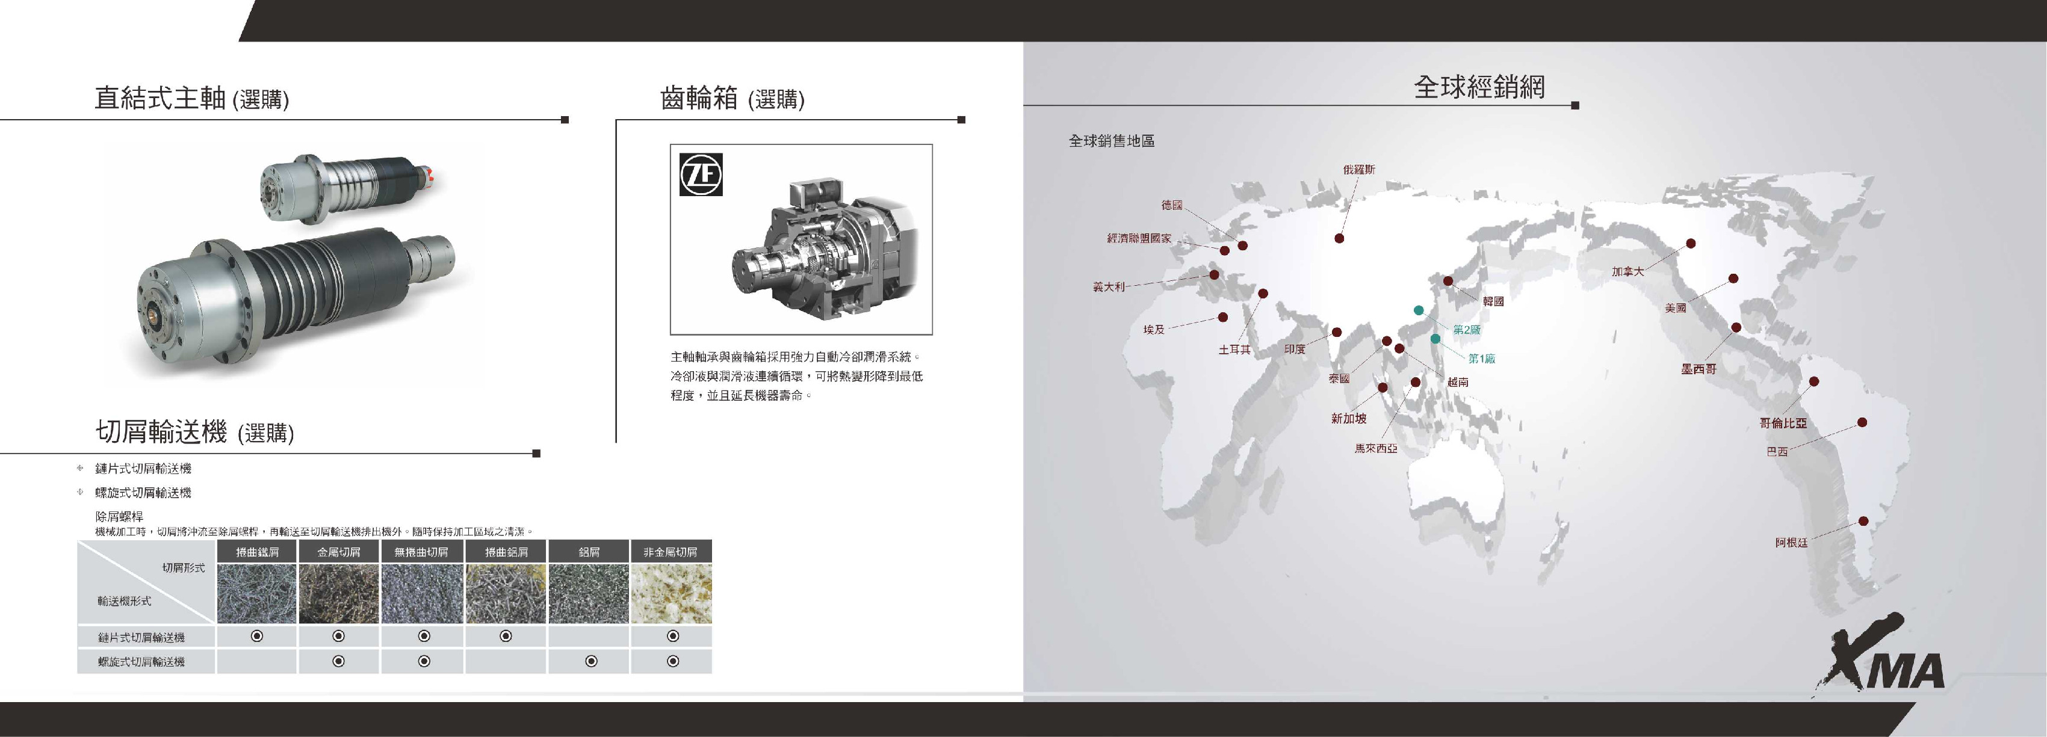Screen dimensions: 2047x737
Task: Click the 無捲曲切屑 column header
Action: pos(422,551)
